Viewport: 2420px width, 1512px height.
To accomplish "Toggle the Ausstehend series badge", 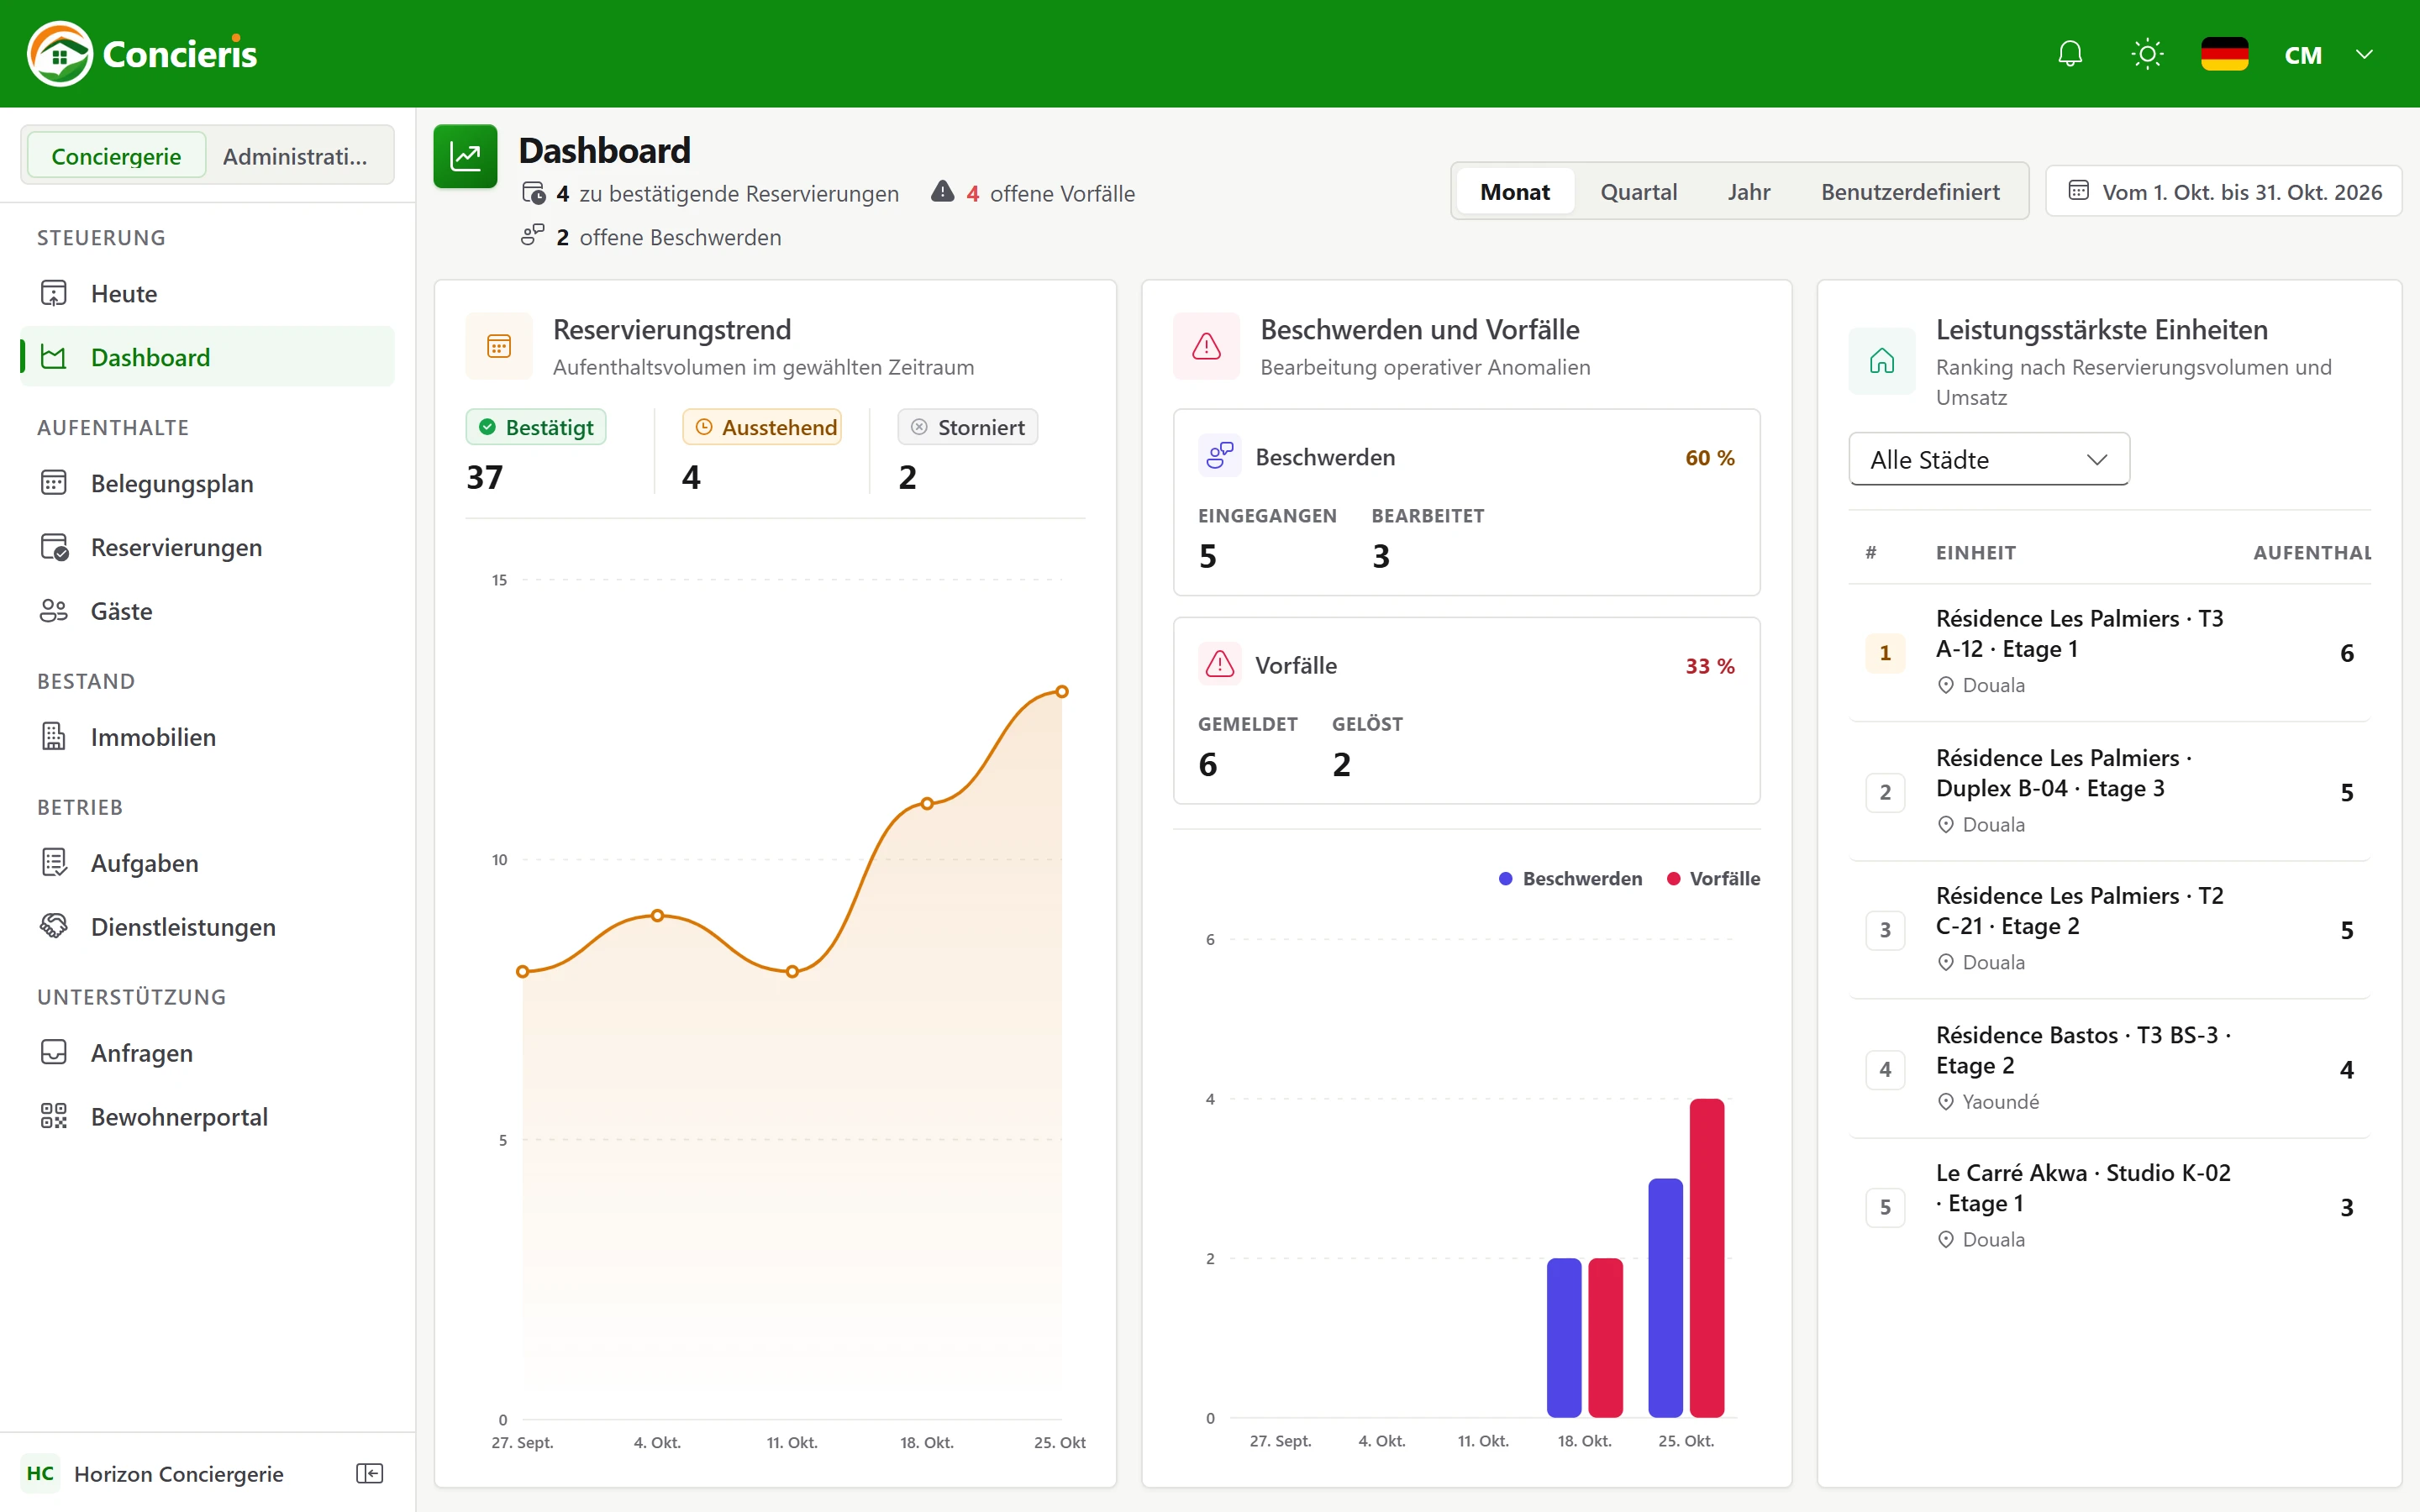I will (762, 427).
